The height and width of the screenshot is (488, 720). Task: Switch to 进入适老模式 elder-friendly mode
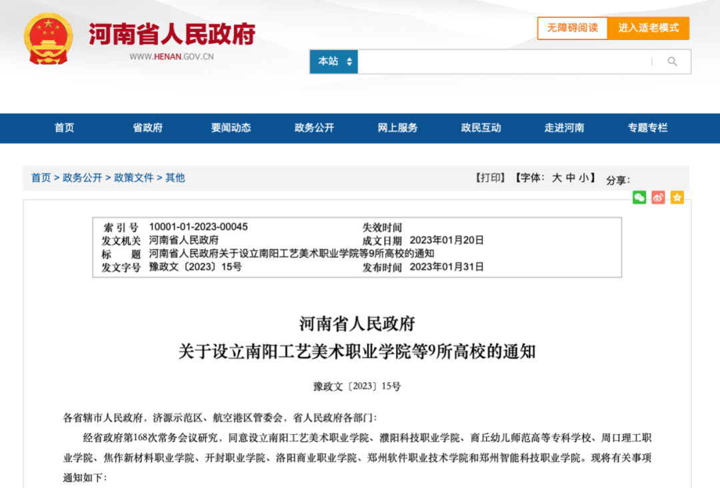(x=649, y=28)
